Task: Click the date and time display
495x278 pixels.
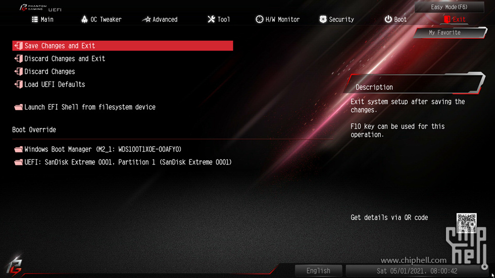Action: [417, 271]
